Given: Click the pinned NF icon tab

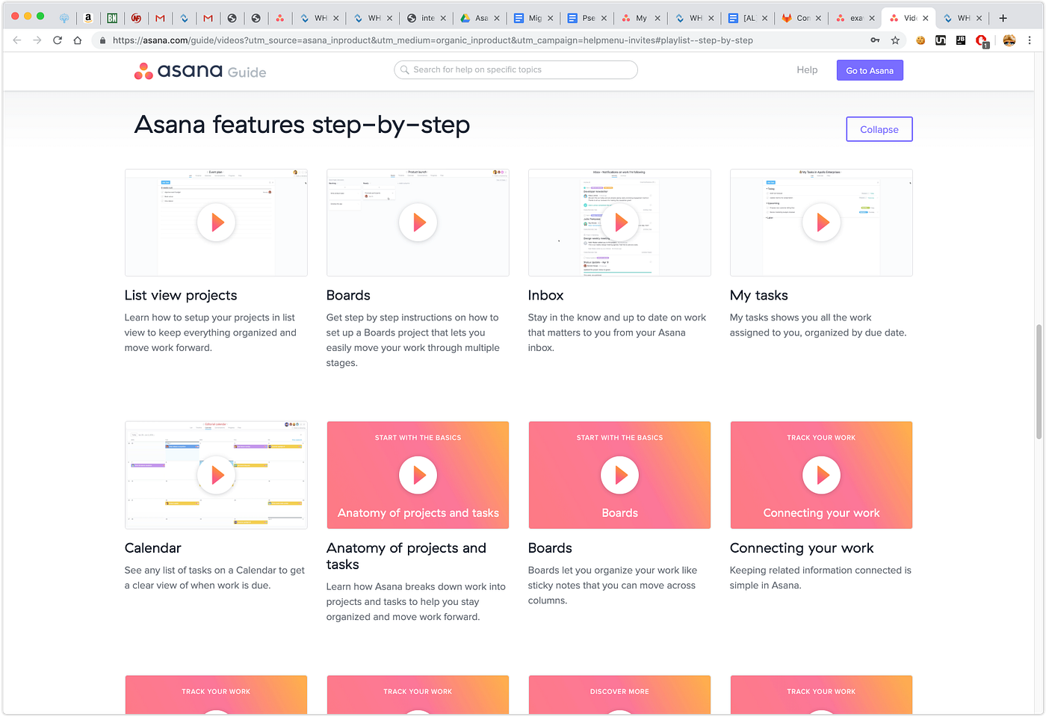Looking at the screenshot, I should (136, 18).
